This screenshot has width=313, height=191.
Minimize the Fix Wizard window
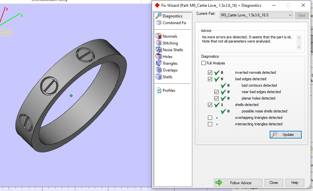coord(274,5)
